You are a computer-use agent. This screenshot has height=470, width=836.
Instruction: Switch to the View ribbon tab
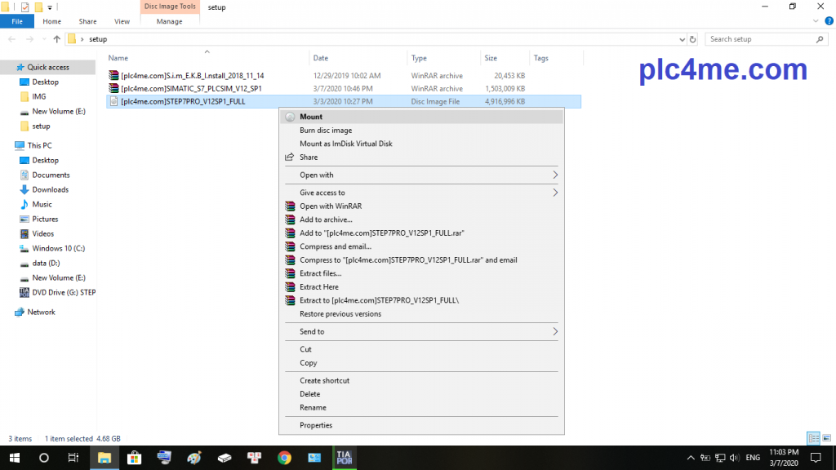tap(122, 21)
